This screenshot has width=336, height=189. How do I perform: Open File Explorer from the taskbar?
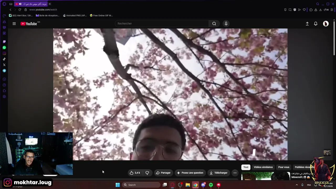click(x=188, y=185)
